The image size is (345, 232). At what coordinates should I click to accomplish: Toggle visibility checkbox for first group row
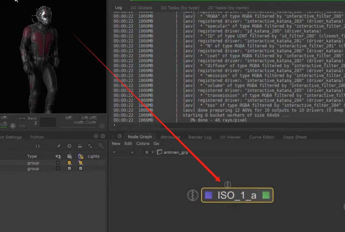pos(58,163)
